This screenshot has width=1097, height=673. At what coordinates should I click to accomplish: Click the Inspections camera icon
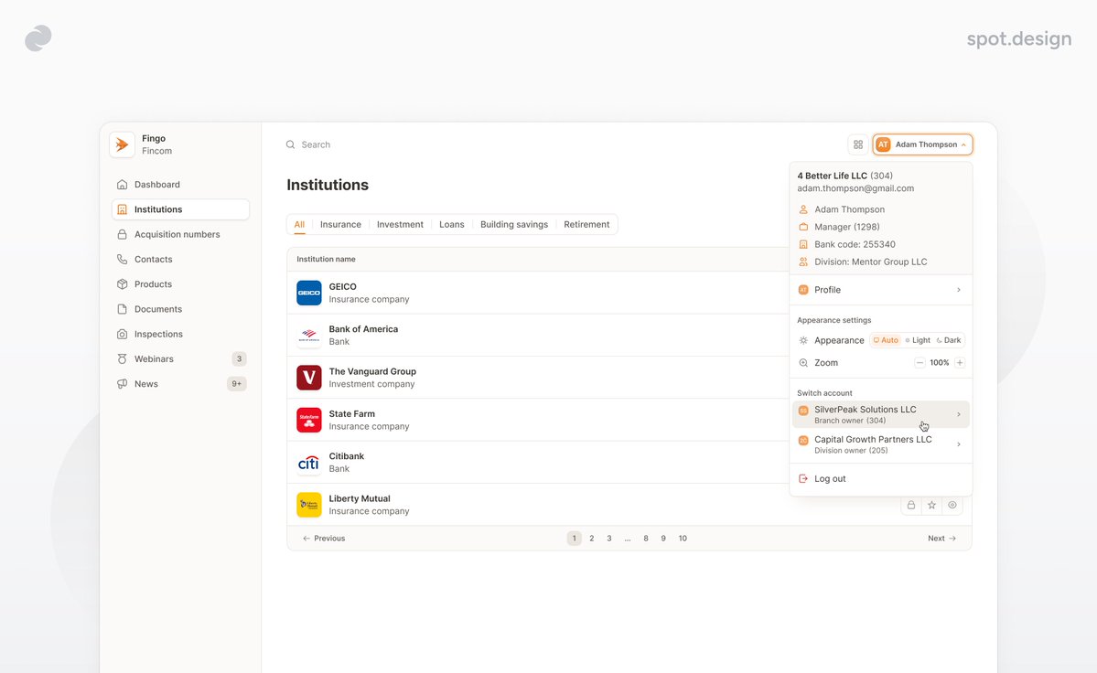[123, 334]
